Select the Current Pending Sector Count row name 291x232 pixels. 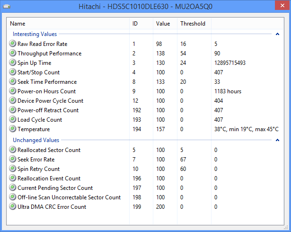point(55,188)
